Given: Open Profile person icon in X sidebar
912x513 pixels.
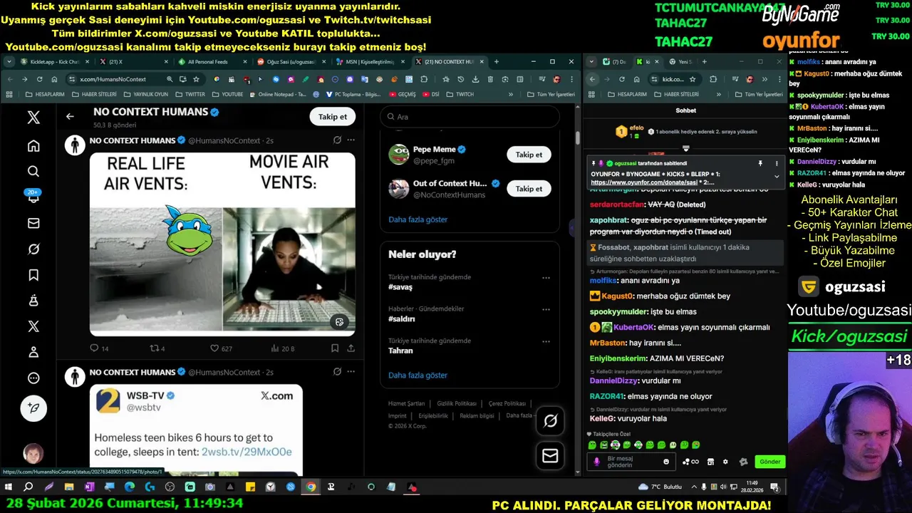Looking at the screenshot, I should click(33, 352).
